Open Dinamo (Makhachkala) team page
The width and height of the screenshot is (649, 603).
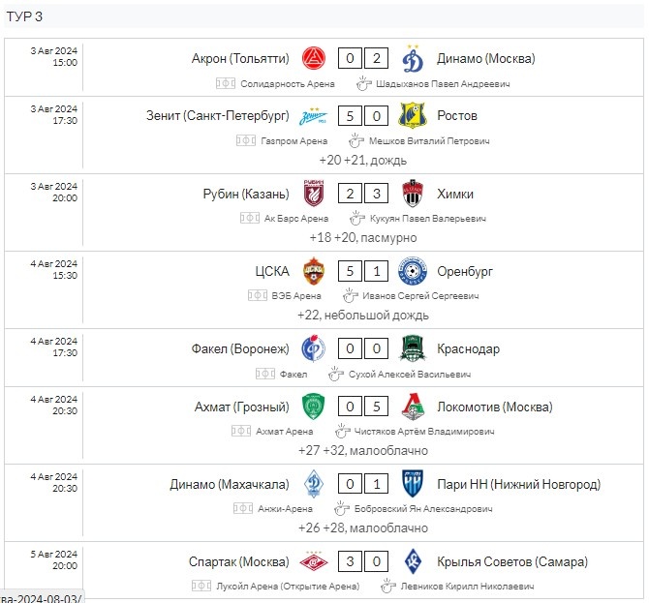point(230,484)
